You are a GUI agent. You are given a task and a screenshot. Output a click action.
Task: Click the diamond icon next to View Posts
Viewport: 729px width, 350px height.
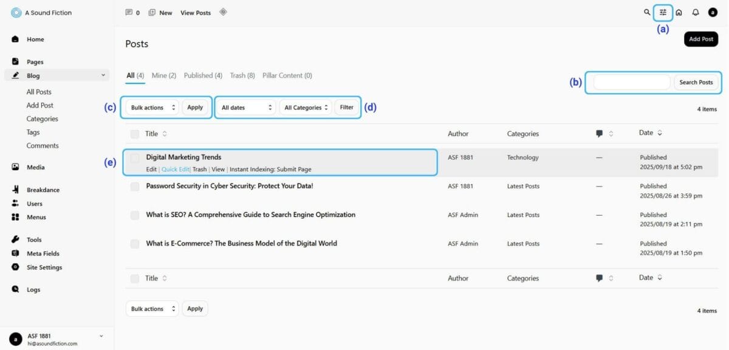pos(223,12)
